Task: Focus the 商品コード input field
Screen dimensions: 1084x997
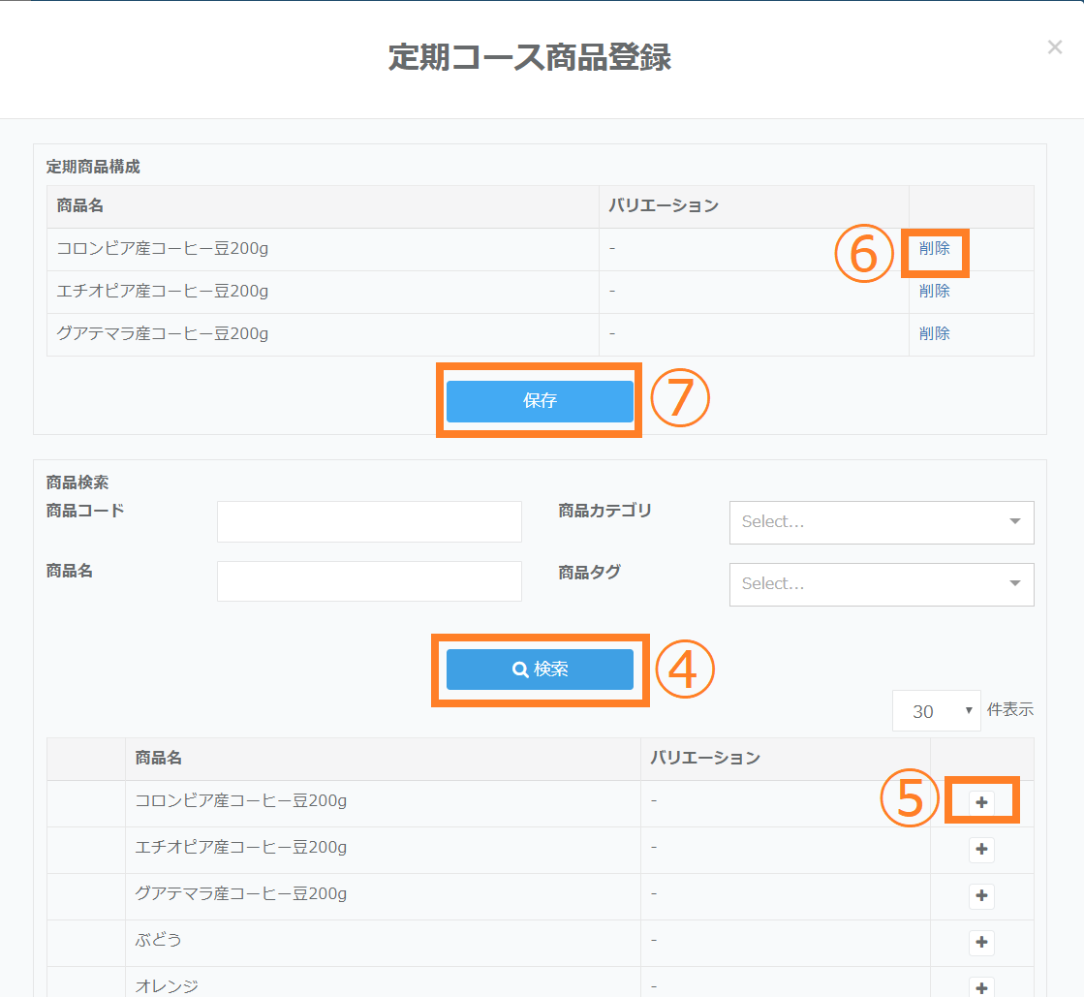Action: [x=369, y=521]
